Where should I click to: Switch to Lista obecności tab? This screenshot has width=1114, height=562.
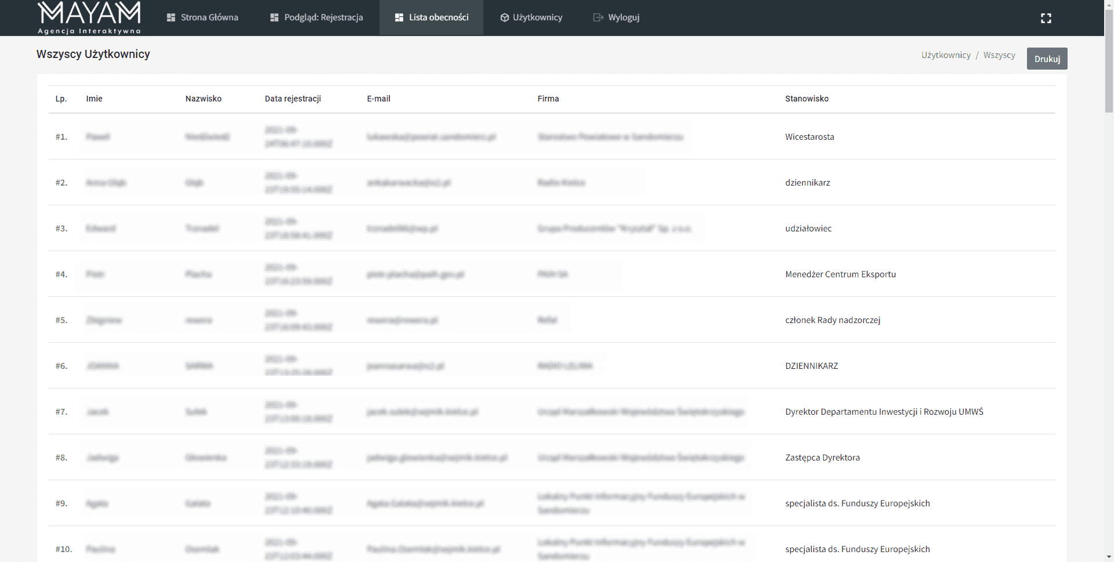coord(438,17)
